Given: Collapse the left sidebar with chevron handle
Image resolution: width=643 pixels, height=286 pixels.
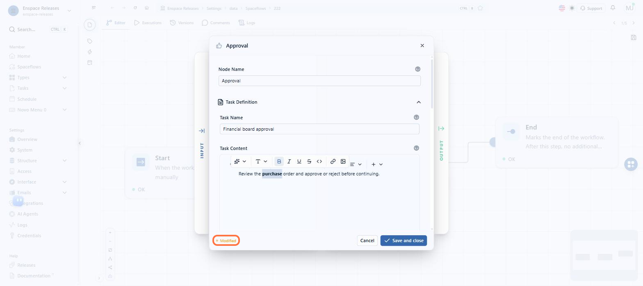Looking at the screenshot, I should (x=80, y=143).
